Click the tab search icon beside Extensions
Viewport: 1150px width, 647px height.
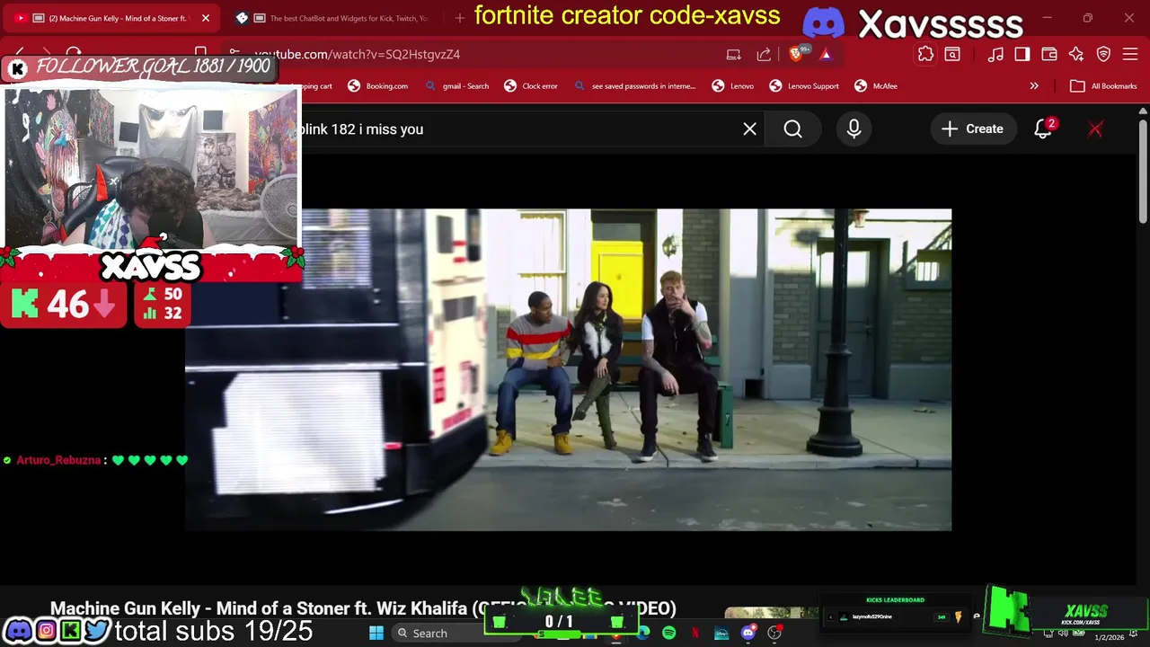tap(952, 55)
